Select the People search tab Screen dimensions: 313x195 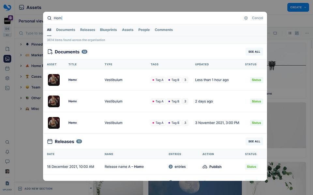(x=144, y=30)
